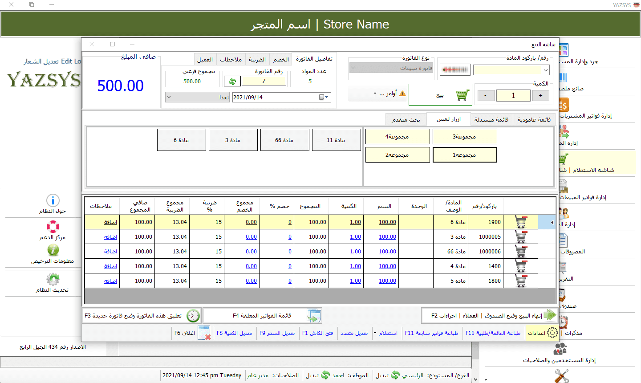The width and height of the screenshot is (641, 383).
Task: Add item مادة 11 touch button
Action: coord(336,140)
